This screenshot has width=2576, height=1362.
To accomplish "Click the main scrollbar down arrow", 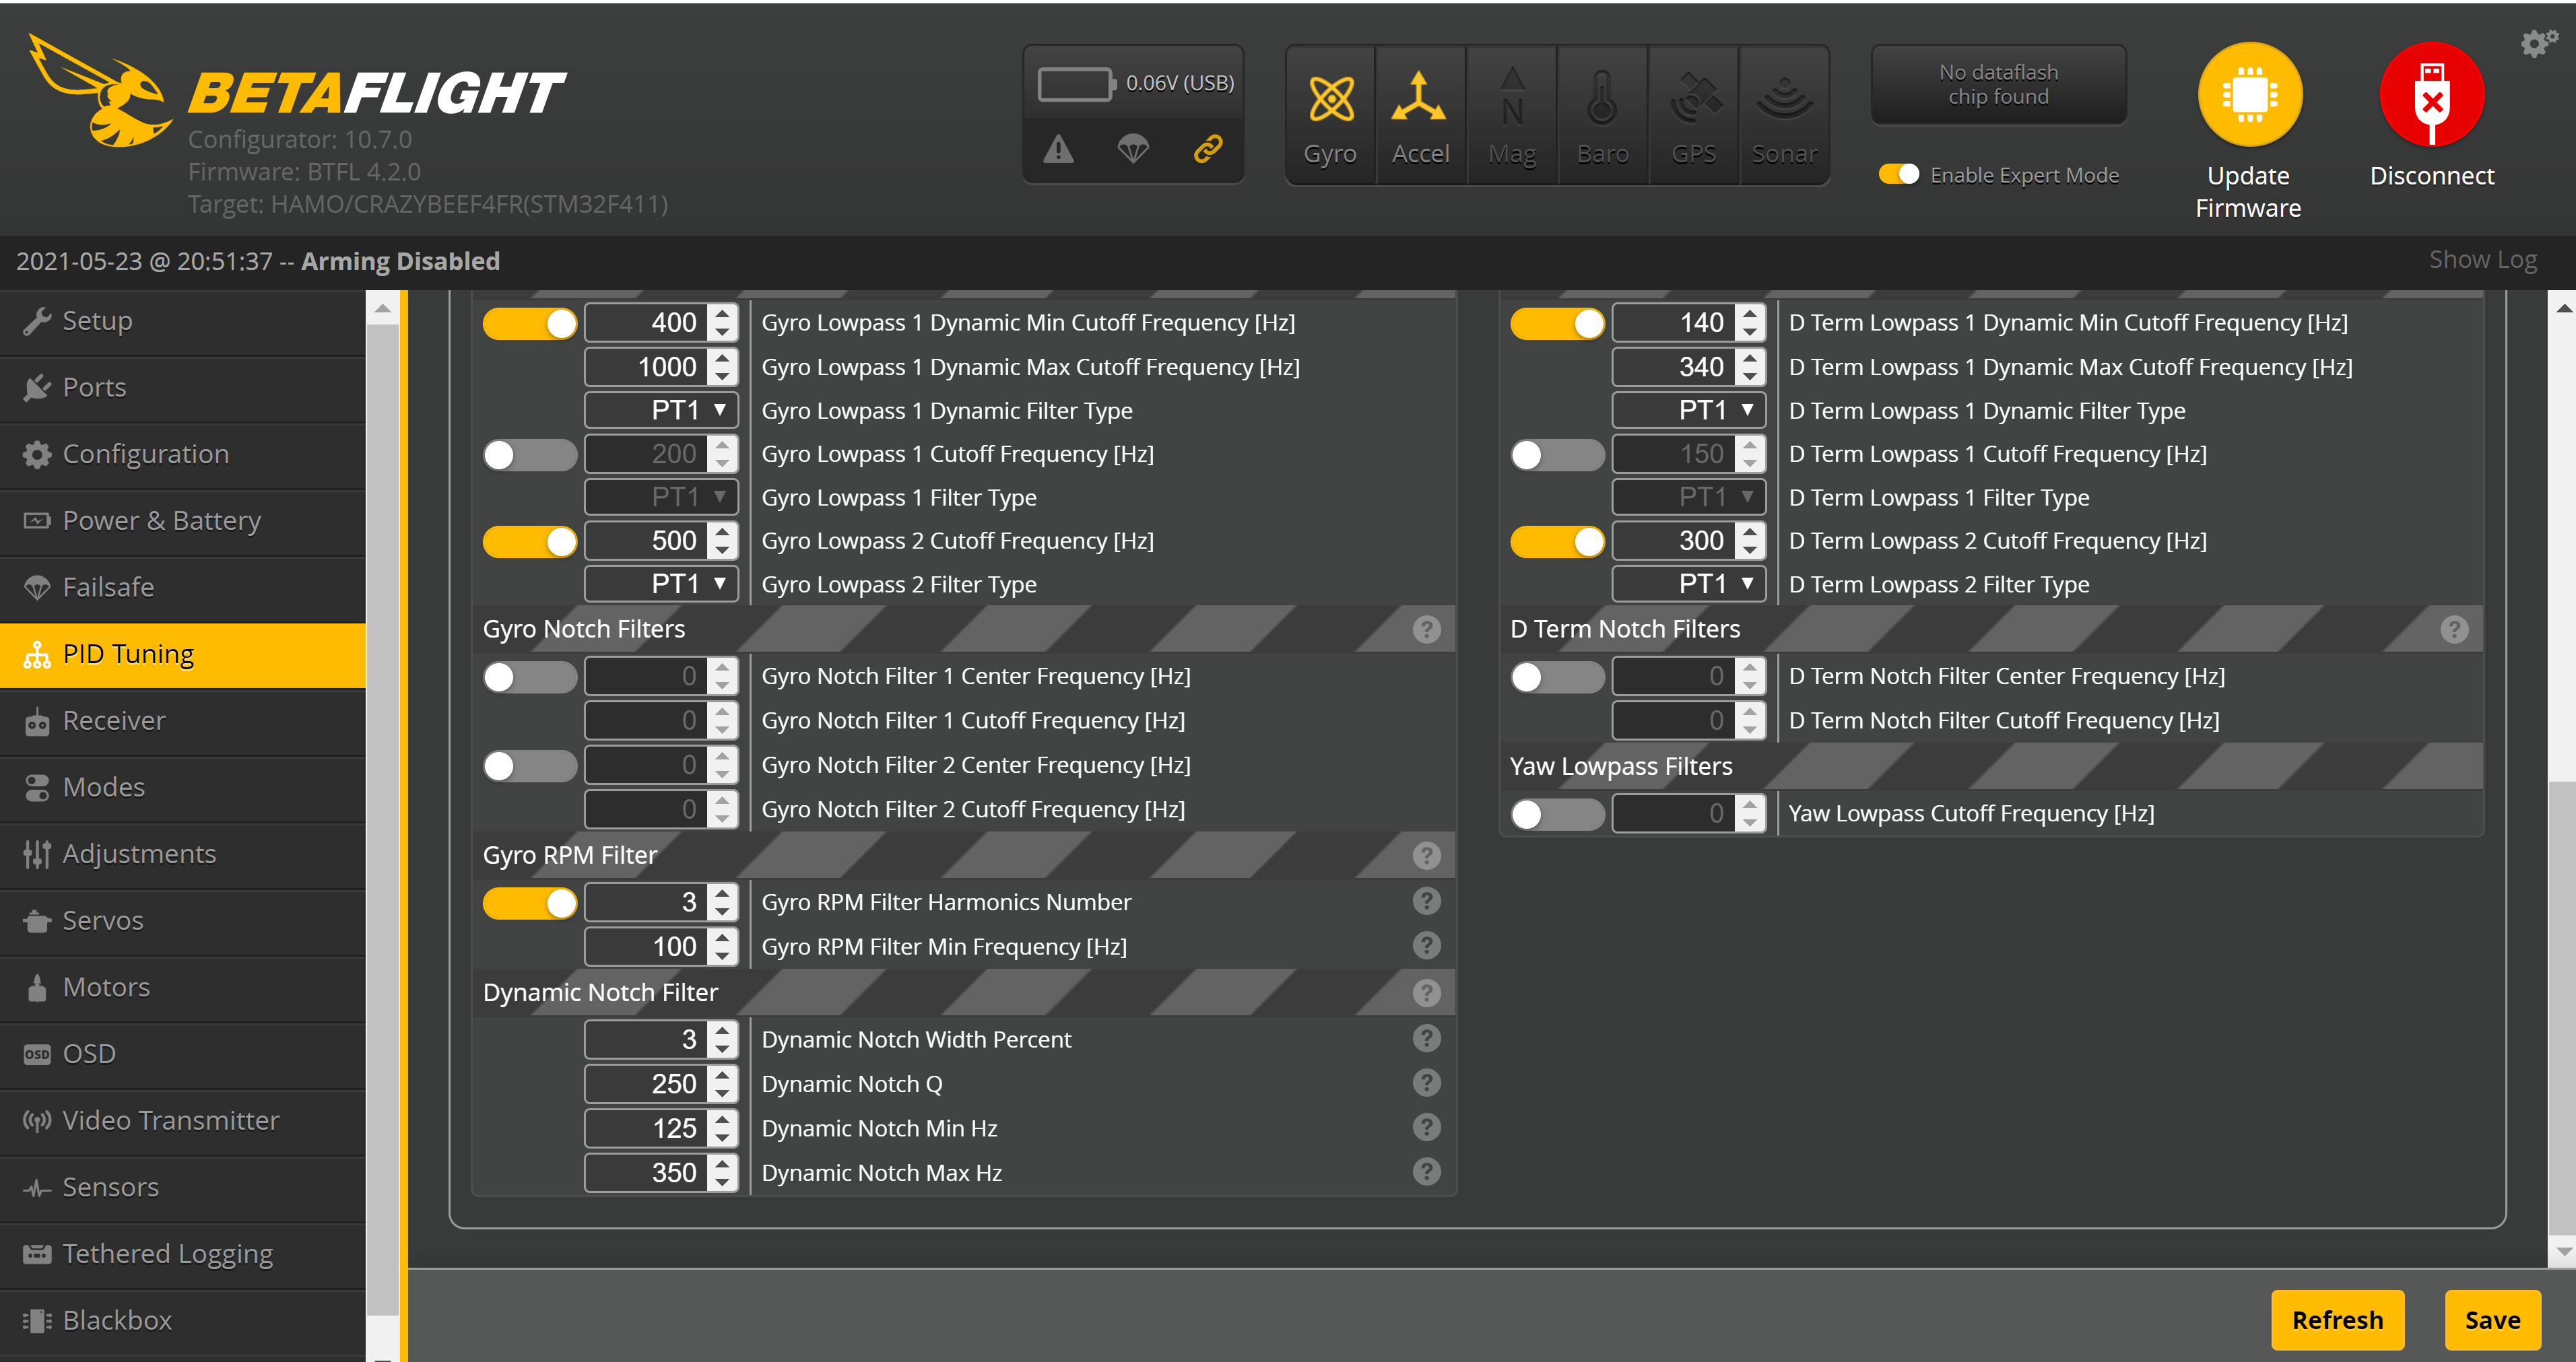I will (2563, 1252).
